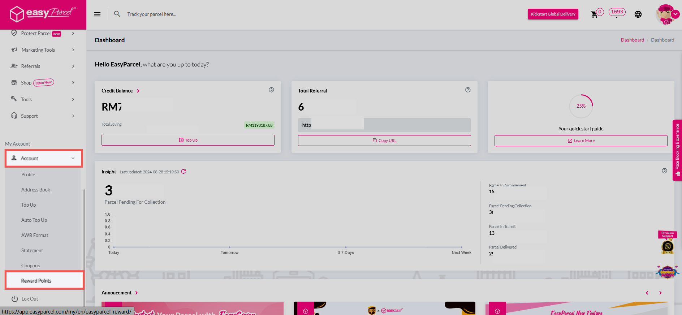Open the sidebar Top Up item under Account
The height and width of the screenshot is (315, 682).
(x=29, y=205)
